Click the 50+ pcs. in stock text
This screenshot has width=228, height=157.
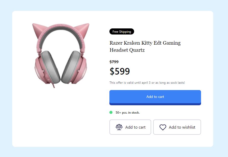[x=128, y=113]
